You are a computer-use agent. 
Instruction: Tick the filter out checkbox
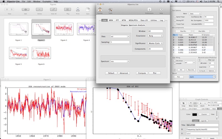point(207,60)
